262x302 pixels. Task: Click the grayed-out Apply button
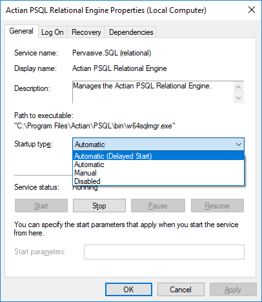coord(233,290)
